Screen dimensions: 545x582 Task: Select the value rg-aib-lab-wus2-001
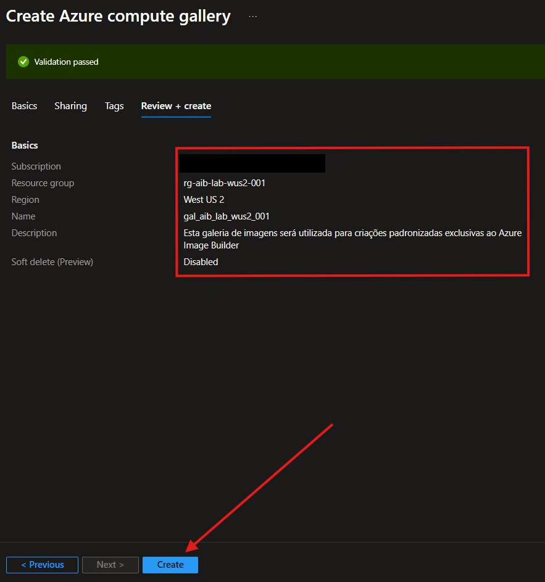point(225,183)
